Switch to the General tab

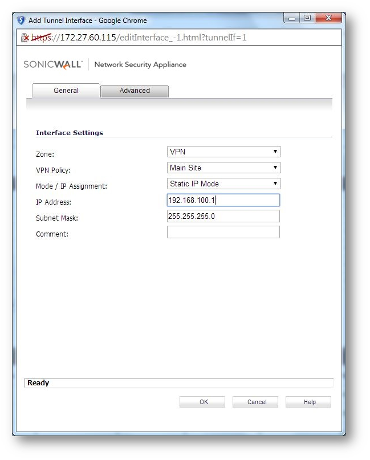click(x=66, y=91)
